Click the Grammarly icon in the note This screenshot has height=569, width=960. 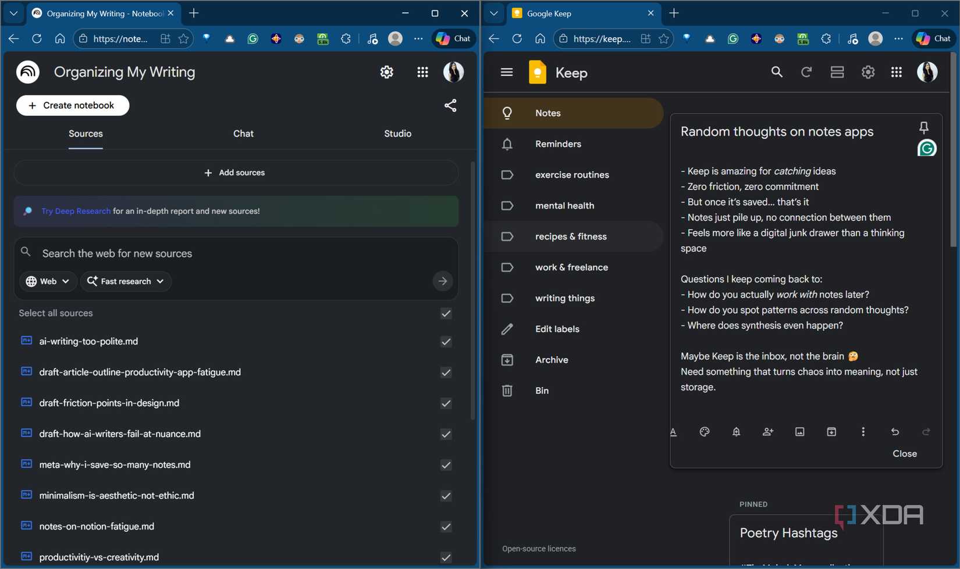[927, 149]
